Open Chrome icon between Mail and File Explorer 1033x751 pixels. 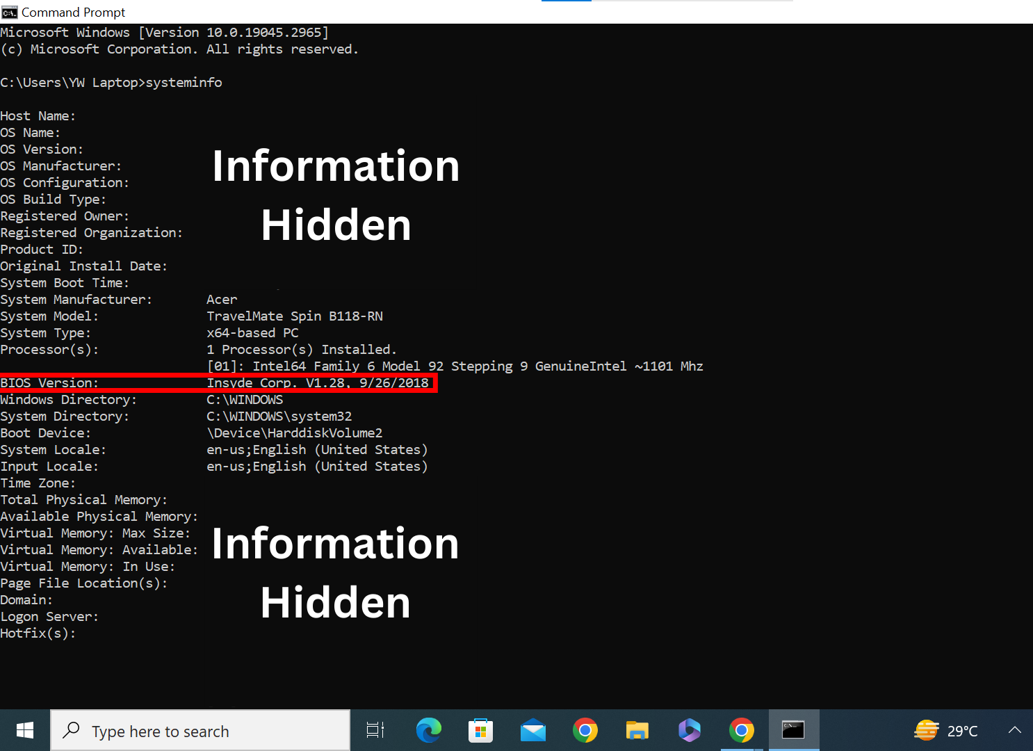pyautogui.click(x=585, y=730)
